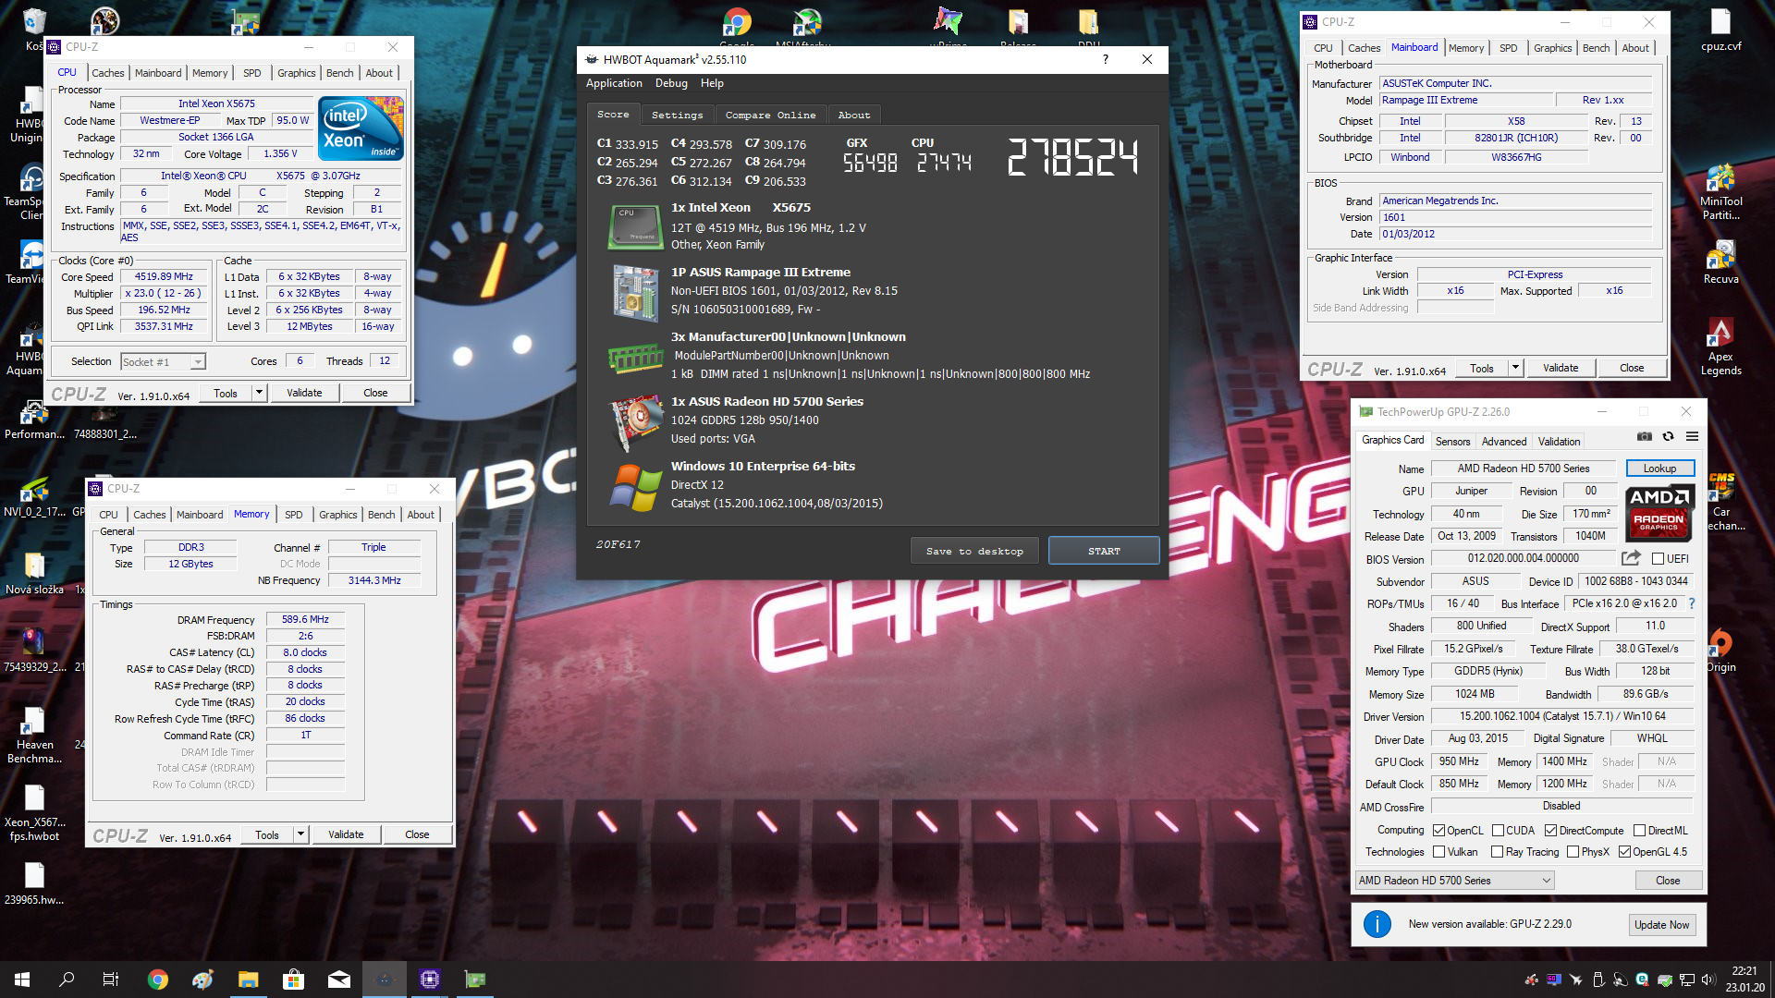The image size is (1775, 998).
Task: Open the Debug menu in Aquamark
Action: [671, 83]
